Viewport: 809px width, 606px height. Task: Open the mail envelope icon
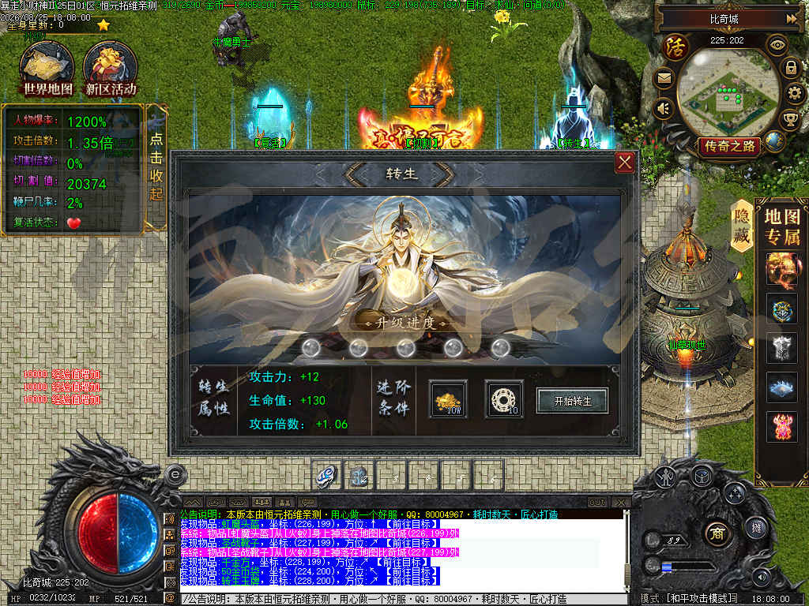click(x=664, y=78)
